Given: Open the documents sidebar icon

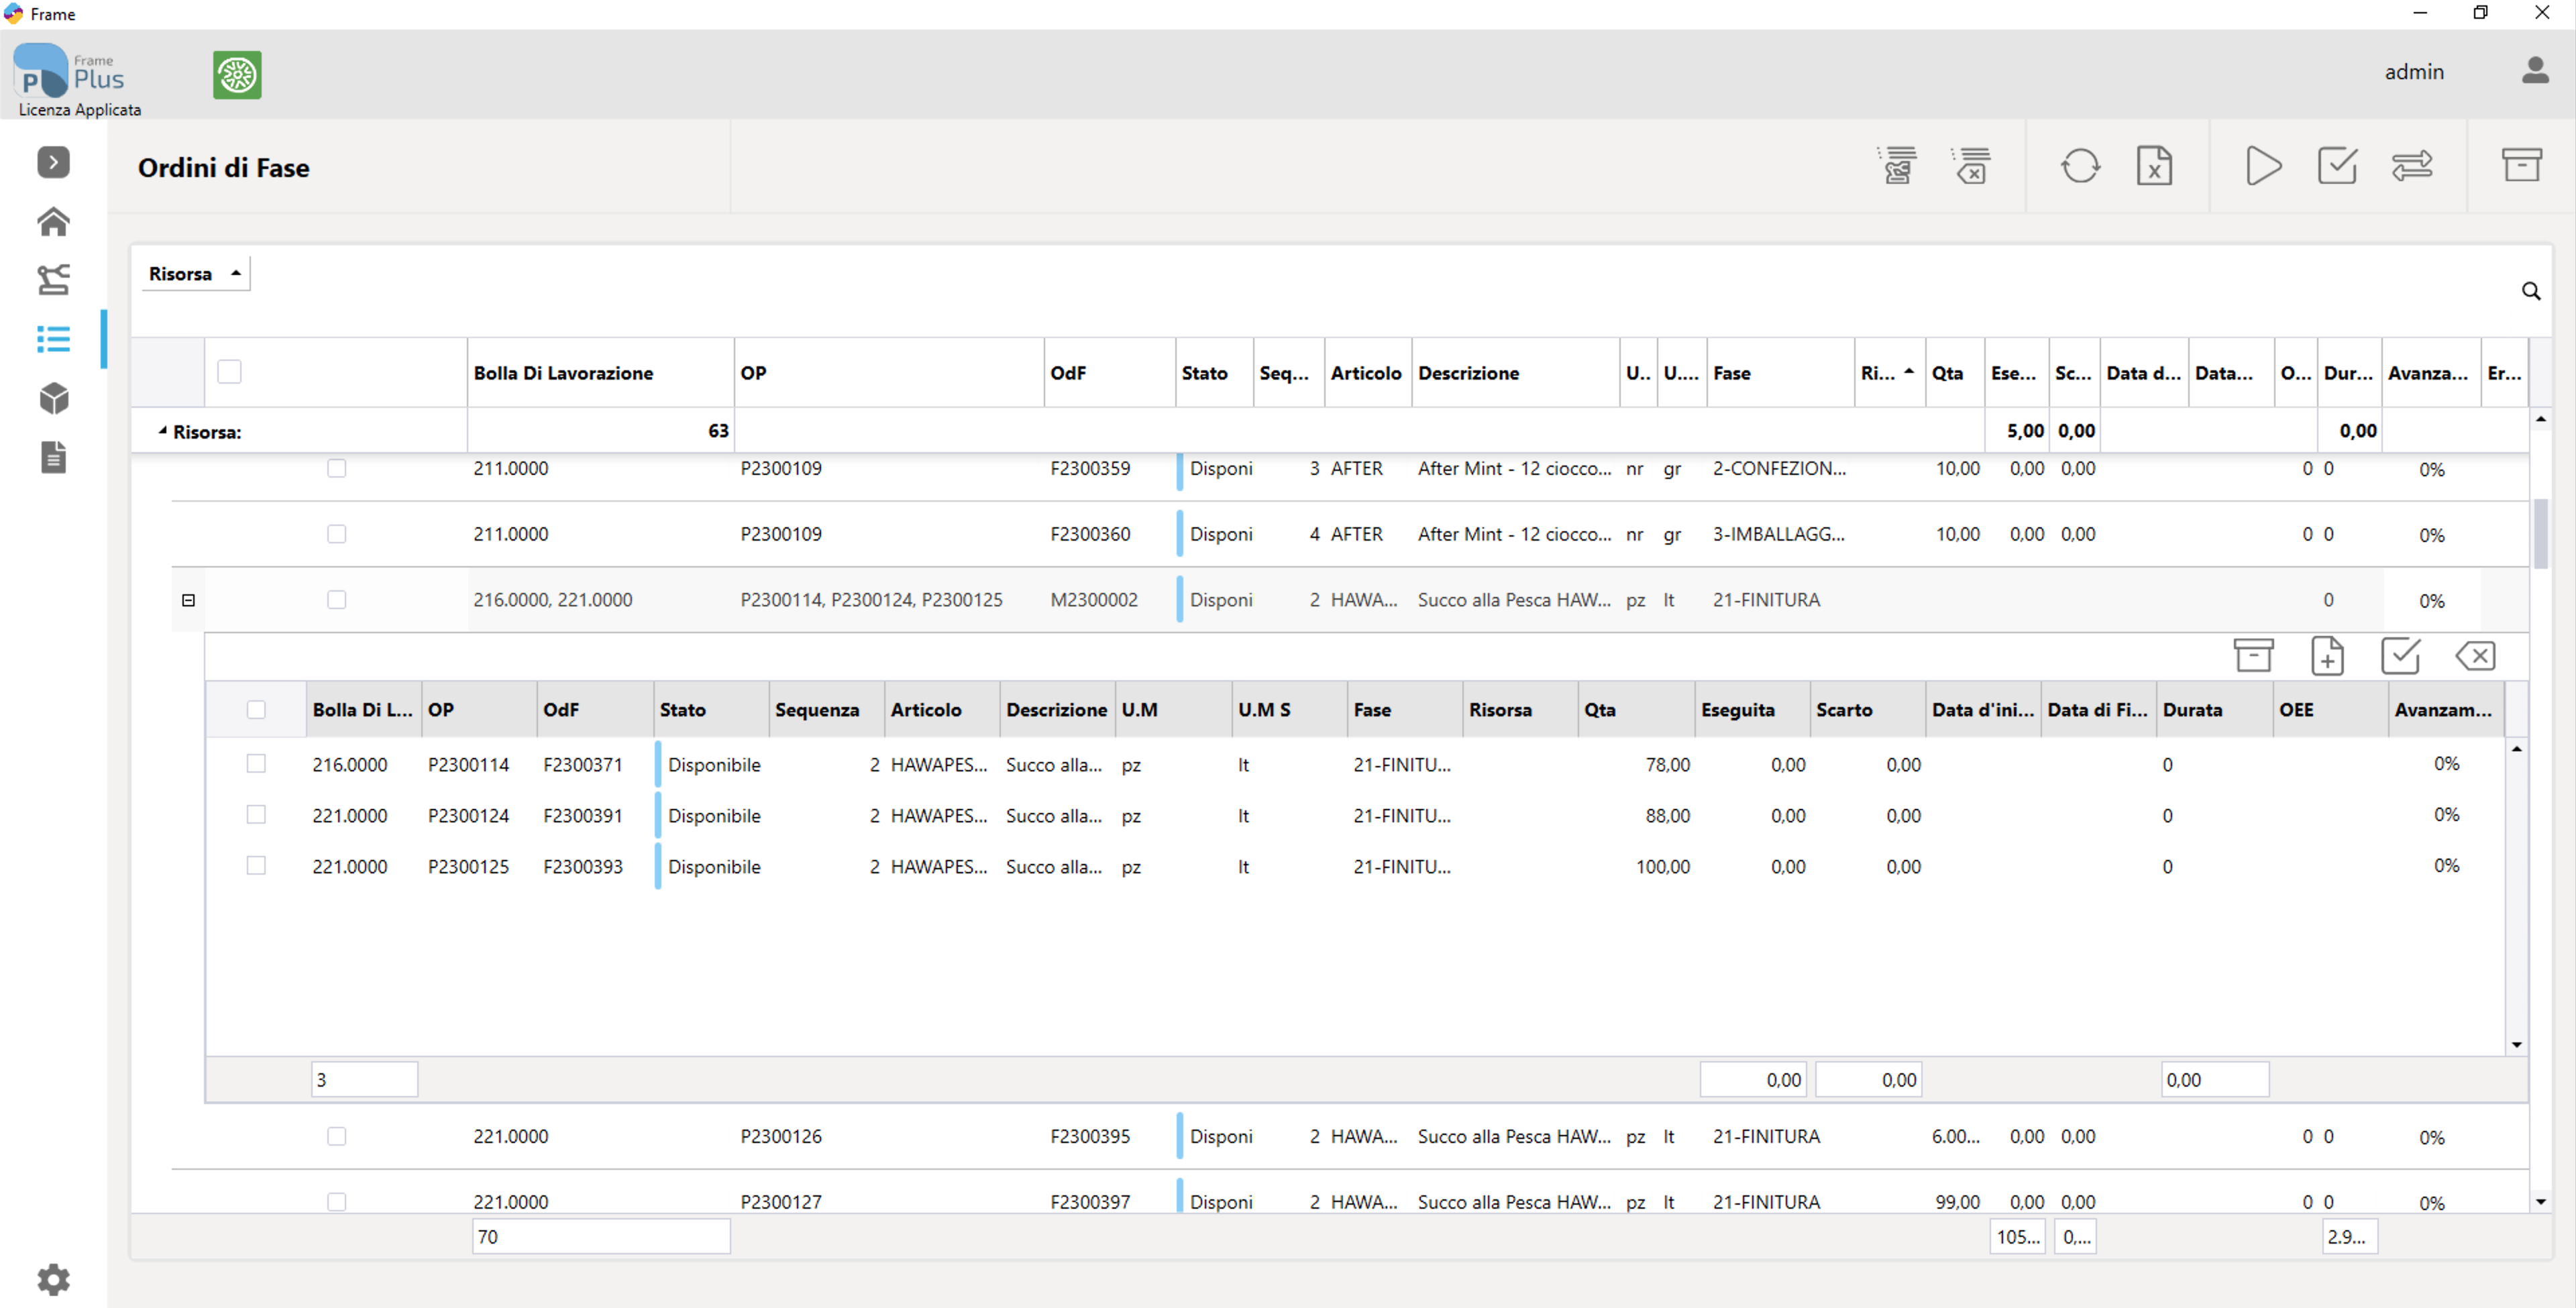Looking at the screenshot, I should pos(53,457).
